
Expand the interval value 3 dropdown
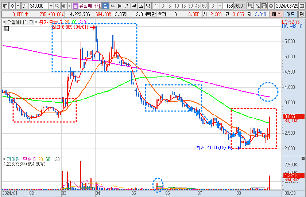point(220,6)
